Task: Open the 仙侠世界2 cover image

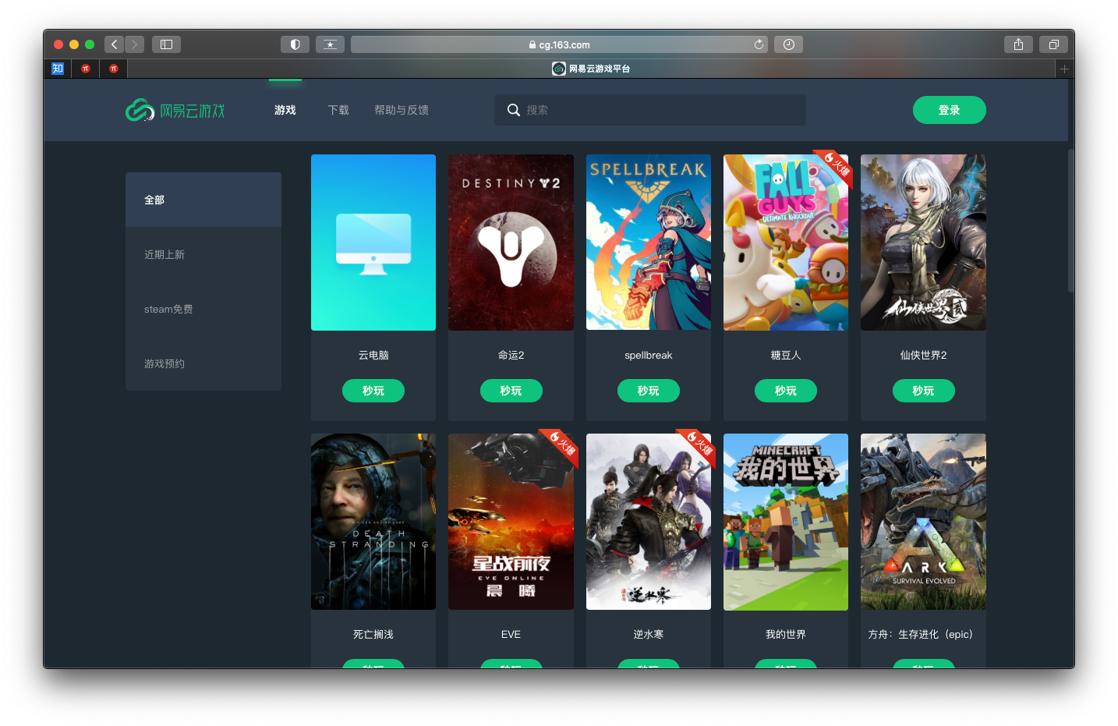Action: pos(923,243)
